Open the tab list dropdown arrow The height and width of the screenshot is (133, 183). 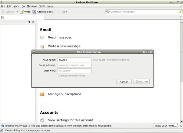(x=181, y=17)
